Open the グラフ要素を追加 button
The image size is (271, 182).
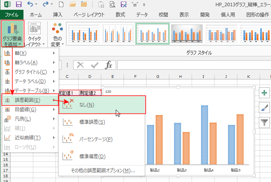pos(13,34)
